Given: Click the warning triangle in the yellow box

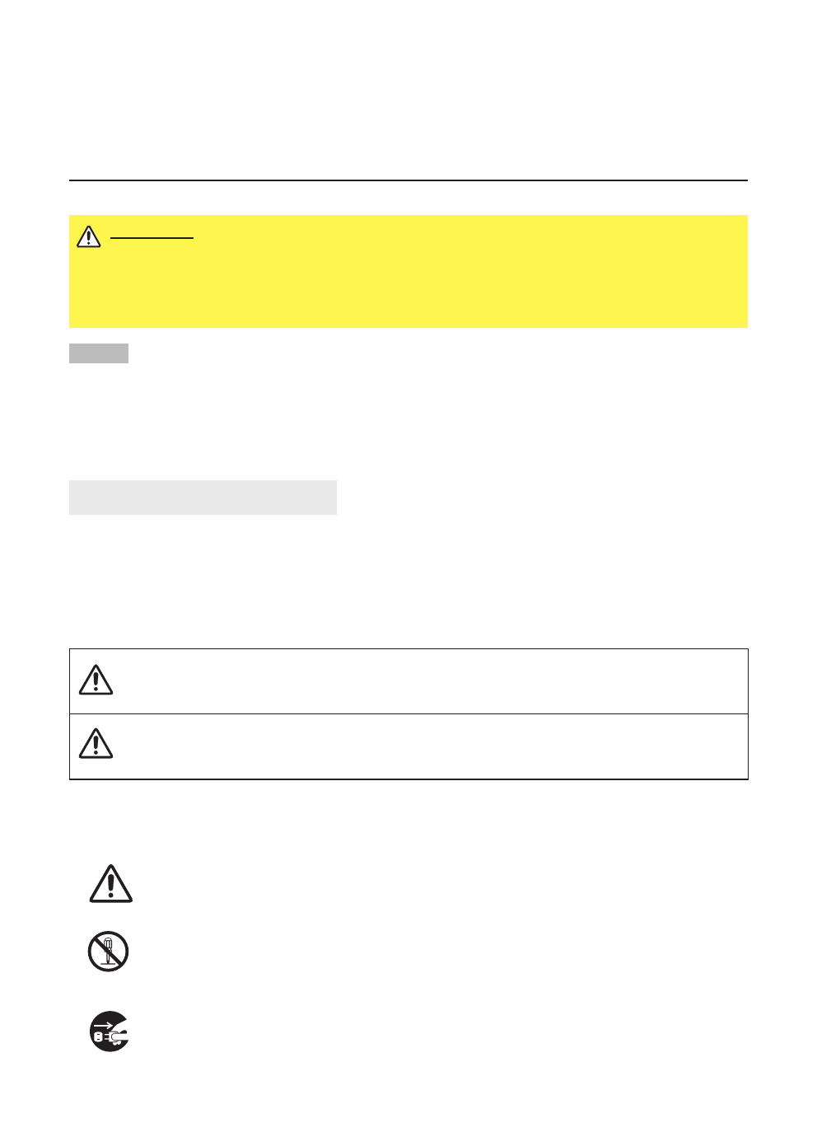Looking at the screenshot, I should point(88,236).
